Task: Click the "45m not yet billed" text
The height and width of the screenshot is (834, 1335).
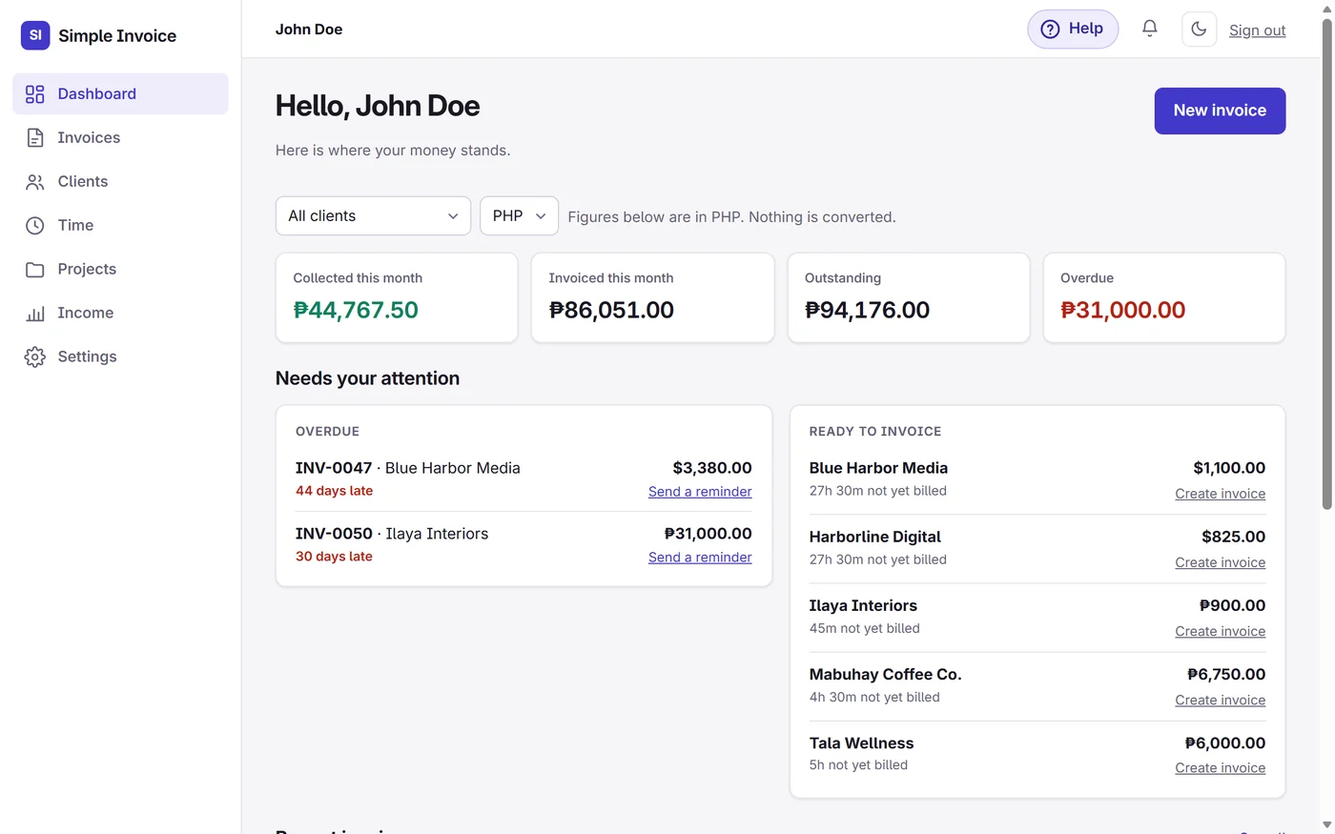Action: [x=865, y=628]
